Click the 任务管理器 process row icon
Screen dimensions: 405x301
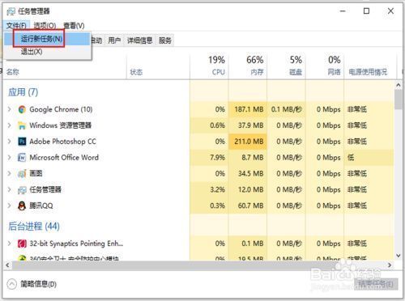click(22, 190)
